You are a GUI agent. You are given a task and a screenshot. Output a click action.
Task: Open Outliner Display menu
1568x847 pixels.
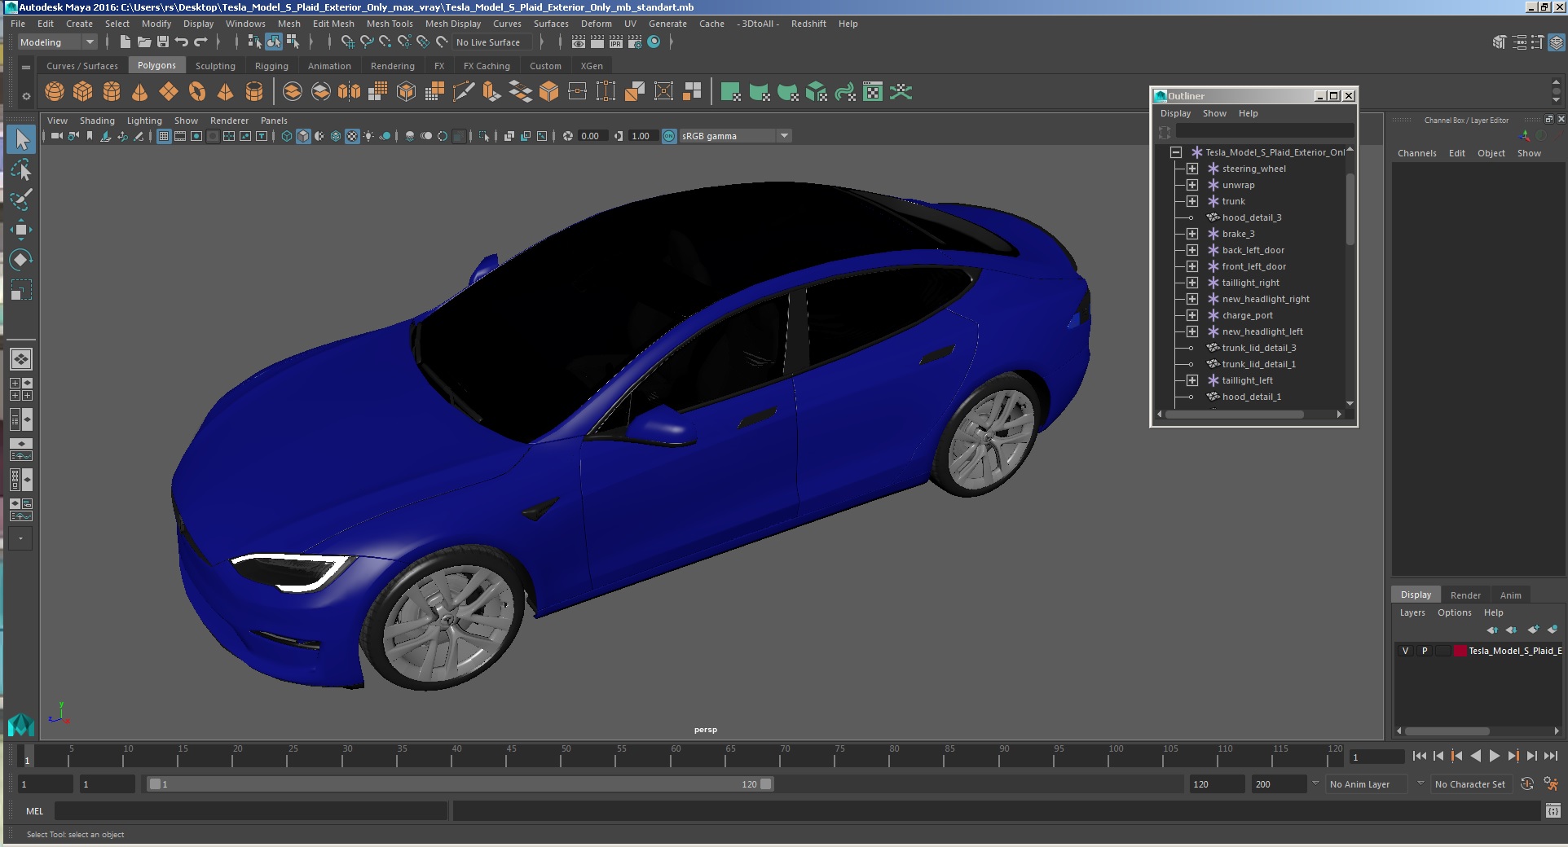1175,113
